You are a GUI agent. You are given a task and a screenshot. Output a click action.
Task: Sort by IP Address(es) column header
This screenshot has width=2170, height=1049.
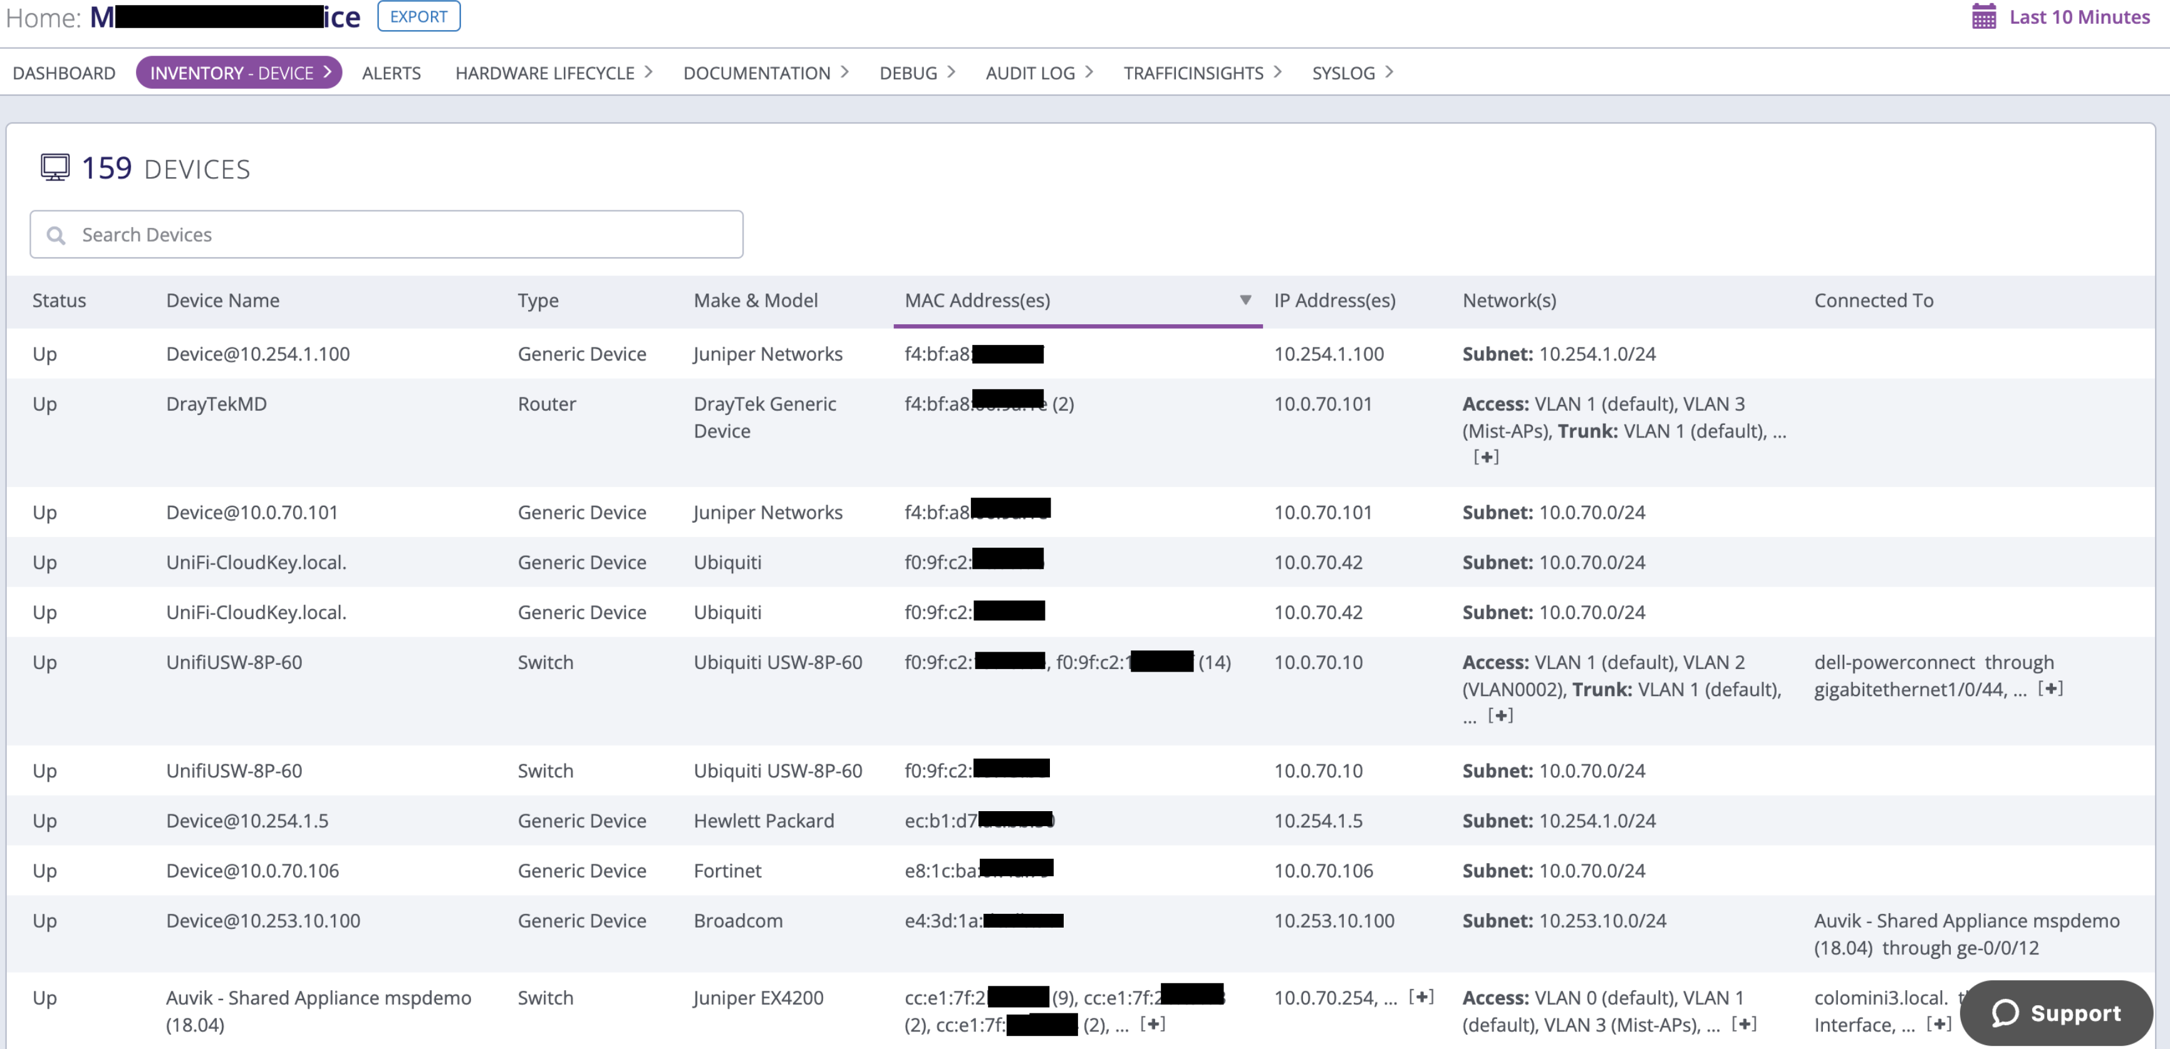click(x=1334, y=300)
